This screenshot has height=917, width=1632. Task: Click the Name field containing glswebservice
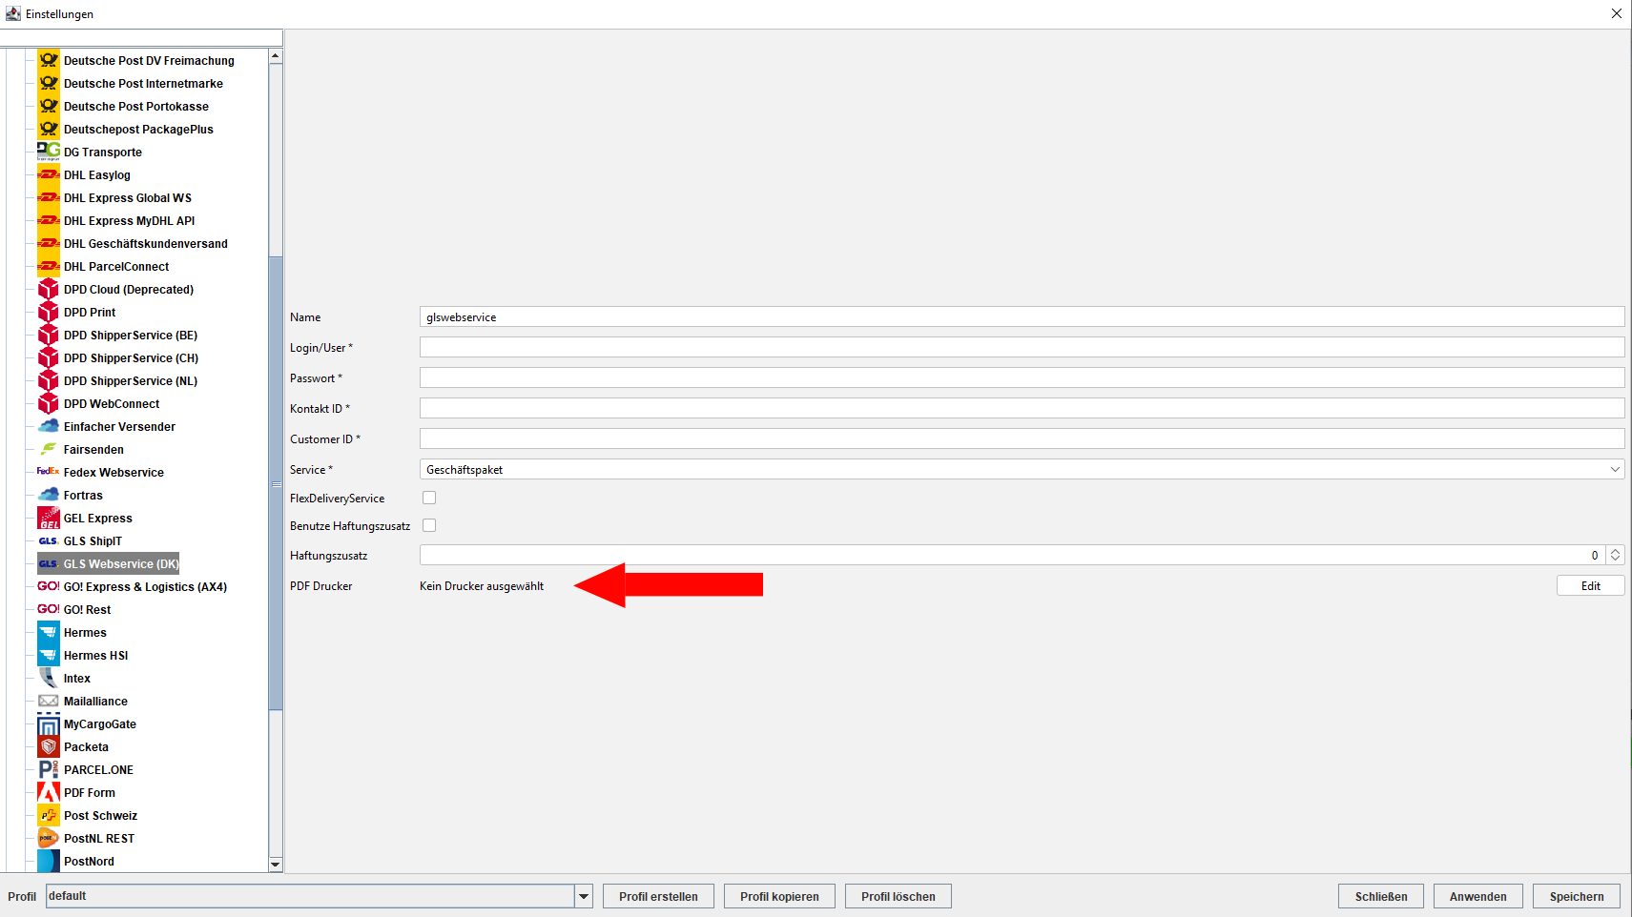(1022, 316)
